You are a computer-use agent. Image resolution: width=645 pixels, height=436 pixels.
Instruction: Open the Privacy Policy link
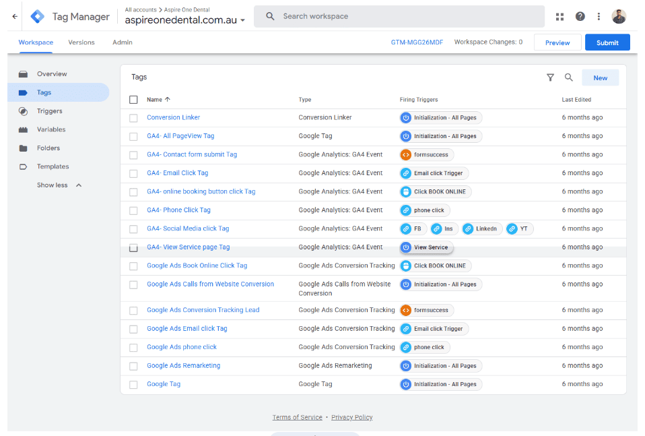tap(352, 418)
